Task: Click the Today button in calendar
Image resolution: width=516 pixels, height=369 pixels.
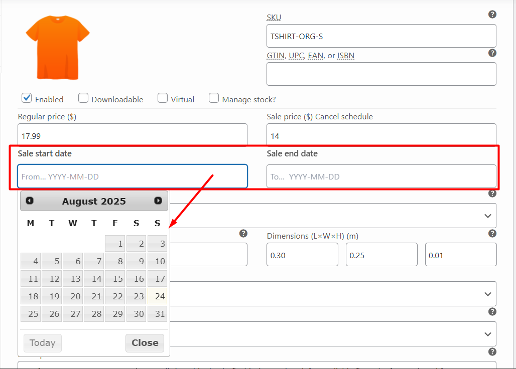Action: coord(43,343)
